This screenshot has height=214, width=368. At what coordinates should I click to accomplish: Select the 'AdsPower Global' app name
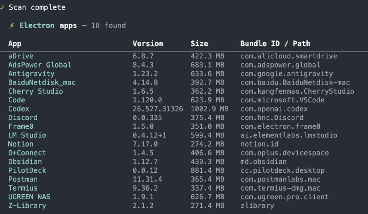click(x=40, y=65)
